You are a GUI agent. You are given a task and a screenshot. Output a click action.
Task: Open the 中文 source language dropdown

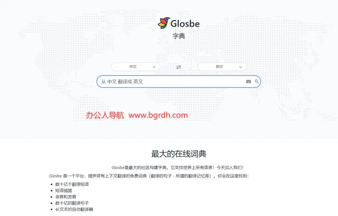point(135,67)
